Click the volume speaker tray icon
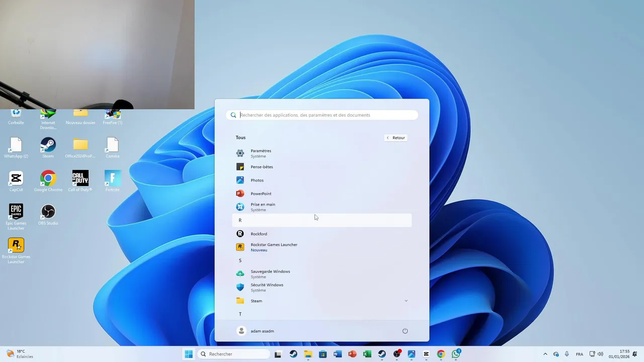This screenshot has width=644, height=362. [x=600, y=354]
